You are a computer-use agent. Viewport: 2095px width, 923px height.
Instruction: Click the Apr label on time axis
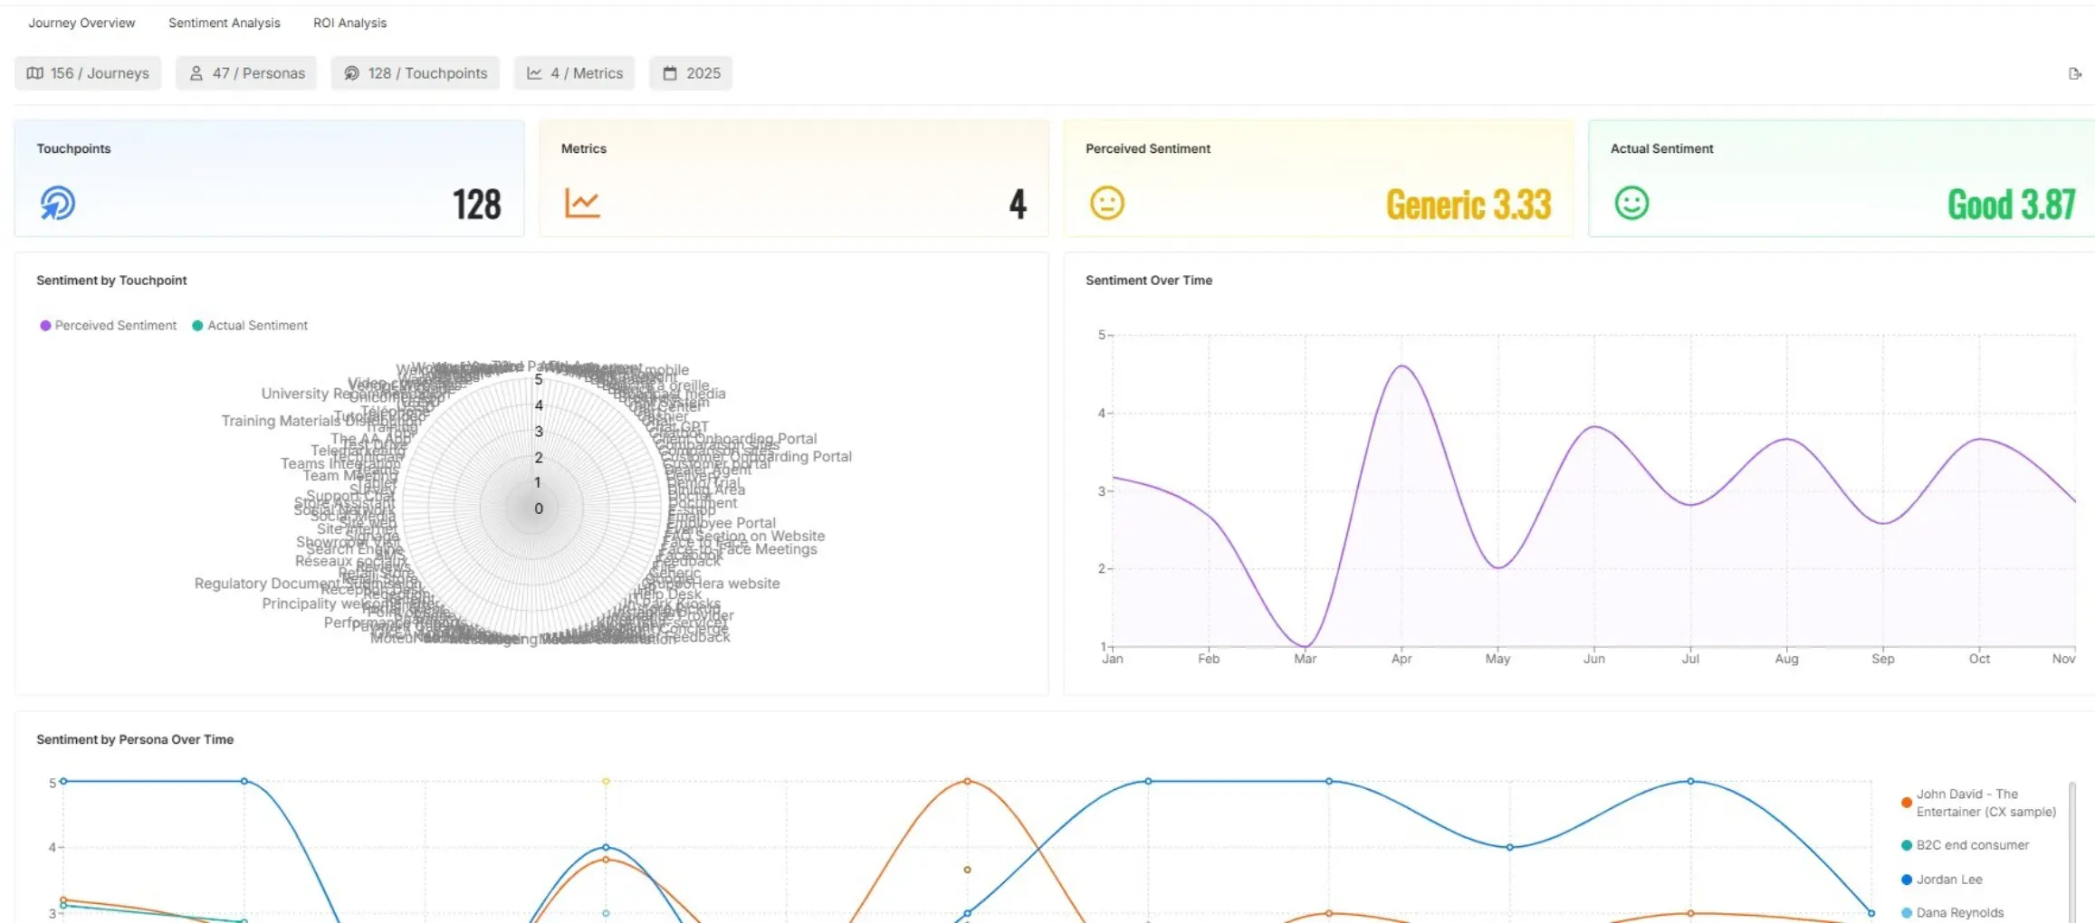tap(1401, 659)
